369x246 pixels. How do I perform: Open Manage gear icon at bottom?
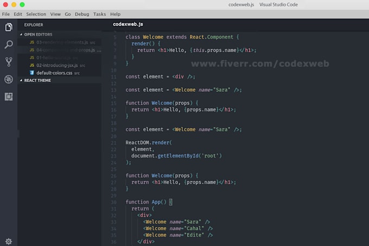click(9, 241)
